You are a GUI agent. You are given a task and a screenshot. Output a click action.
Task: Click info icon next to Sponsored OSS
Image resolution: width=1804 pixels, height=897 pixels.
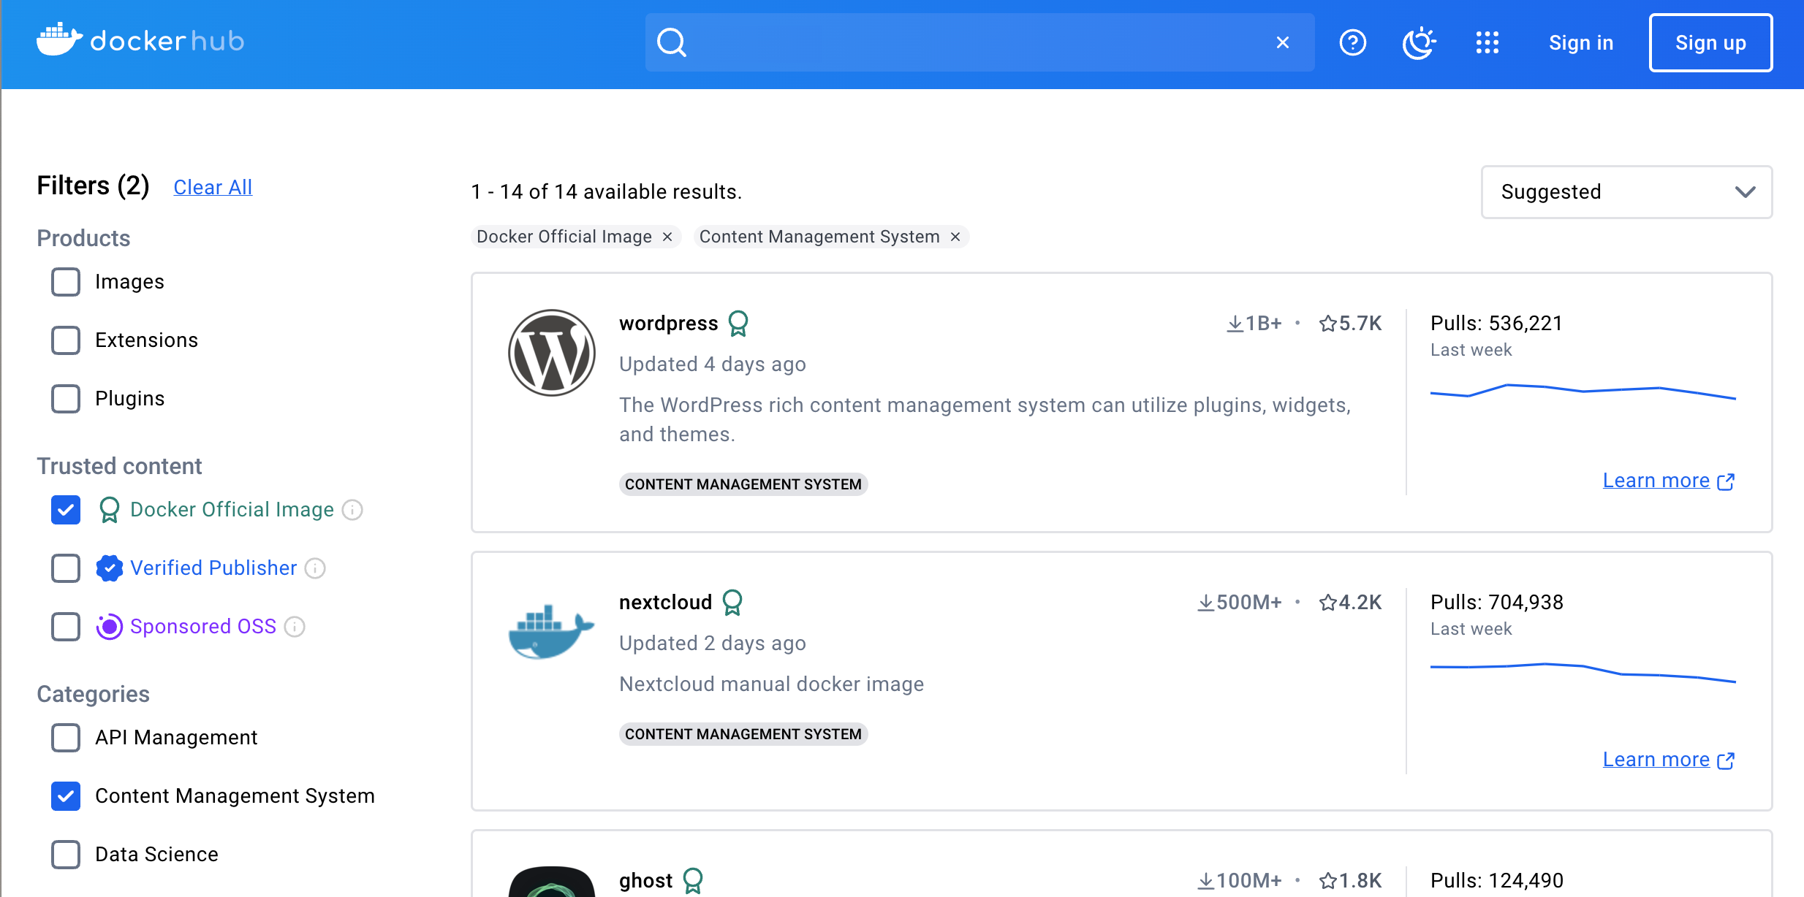point(295,627)
